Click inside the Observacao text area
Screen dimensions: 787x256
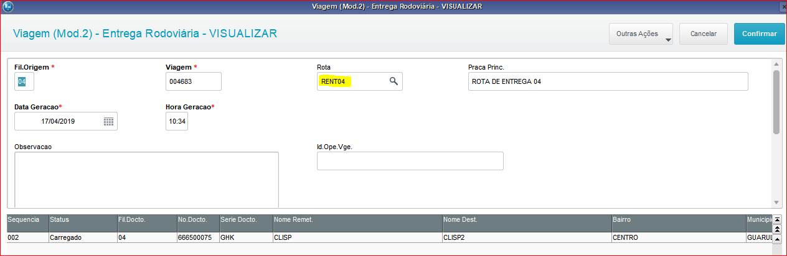tap(146, 179)
